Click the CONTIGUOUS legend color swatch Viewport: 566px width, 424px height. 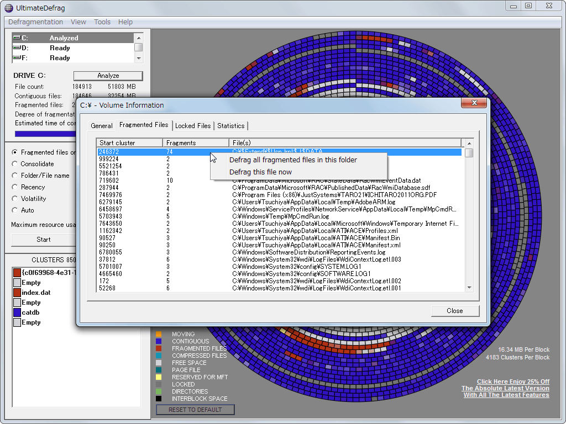(x=159, y=341)
